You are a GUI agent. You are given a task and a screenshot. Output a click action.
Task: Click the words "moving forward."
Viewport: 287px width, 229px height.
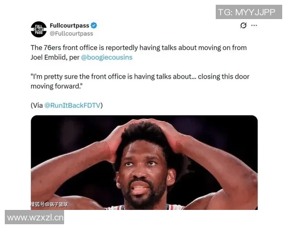57,86
